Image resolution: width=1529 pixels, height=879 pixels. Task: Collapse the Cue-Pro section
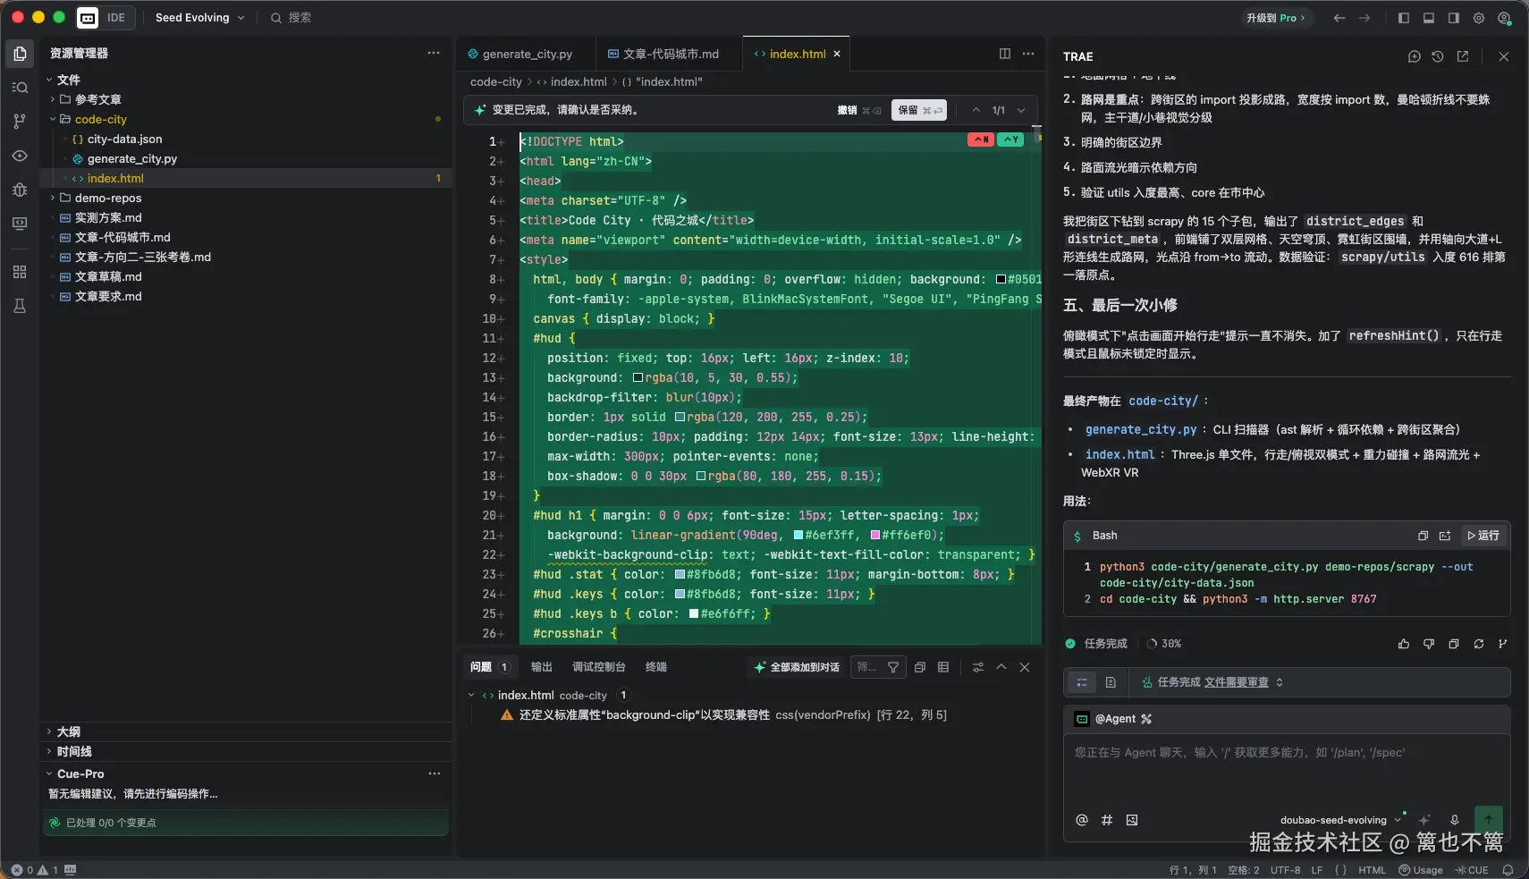49,773
